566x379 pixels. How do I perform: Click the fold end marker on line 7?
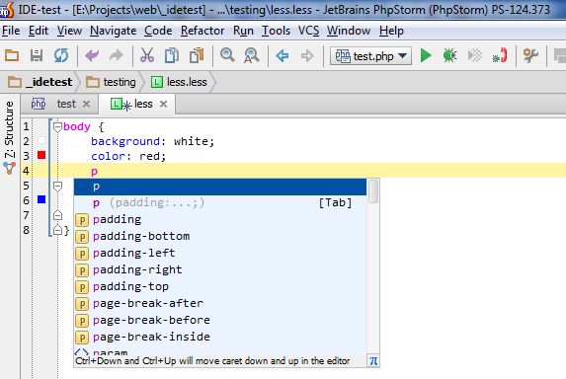[57, 215]
